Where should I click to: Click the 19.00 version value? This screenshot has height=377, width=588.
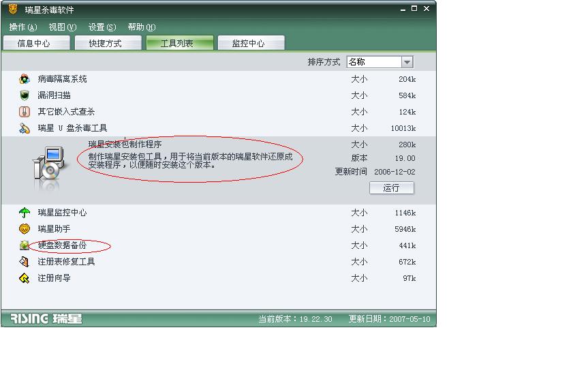(x=405, y=158)
